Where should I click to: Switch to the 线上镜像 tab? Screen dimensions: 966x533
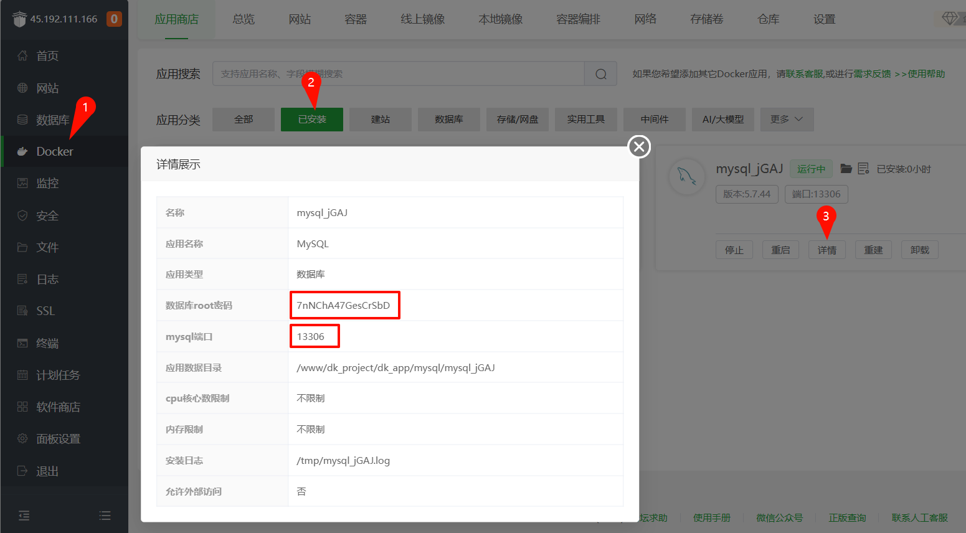pyautogui.click(x=423, y=19)
